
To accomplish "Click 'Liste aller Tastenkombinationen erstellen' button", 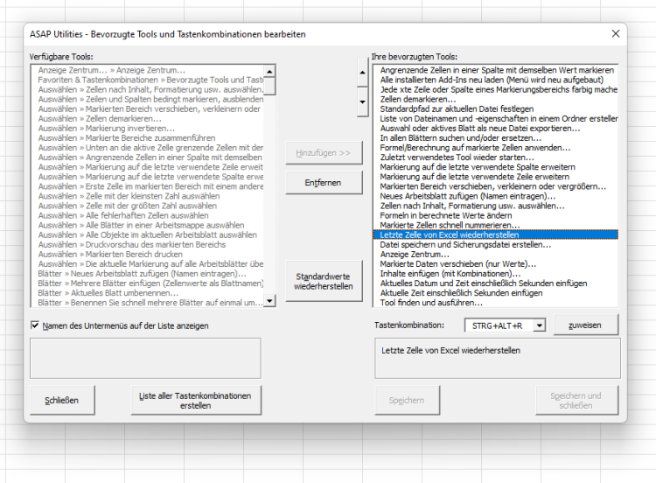I will (x=195, y=400).
